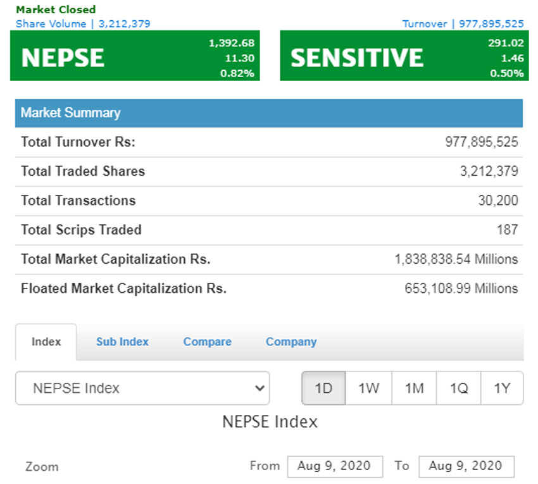The width and height of the screenshot is (538, 484).
Task: Select the Total Market Capitalization row
Action: [x=269, y=259]
